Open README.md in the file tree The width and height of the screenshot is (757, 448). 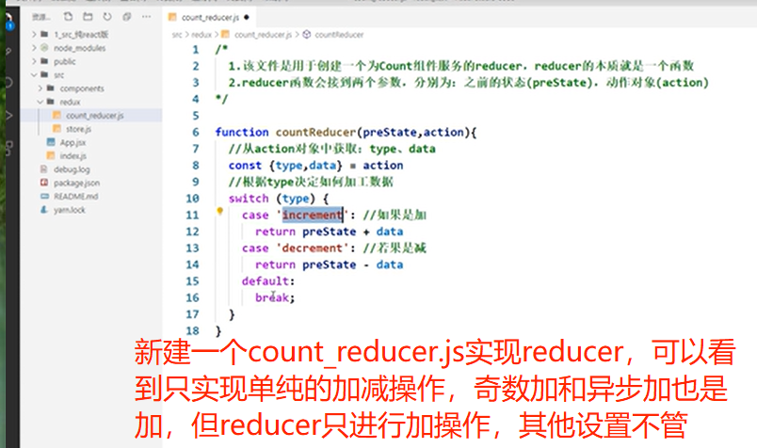coord(76,197)
